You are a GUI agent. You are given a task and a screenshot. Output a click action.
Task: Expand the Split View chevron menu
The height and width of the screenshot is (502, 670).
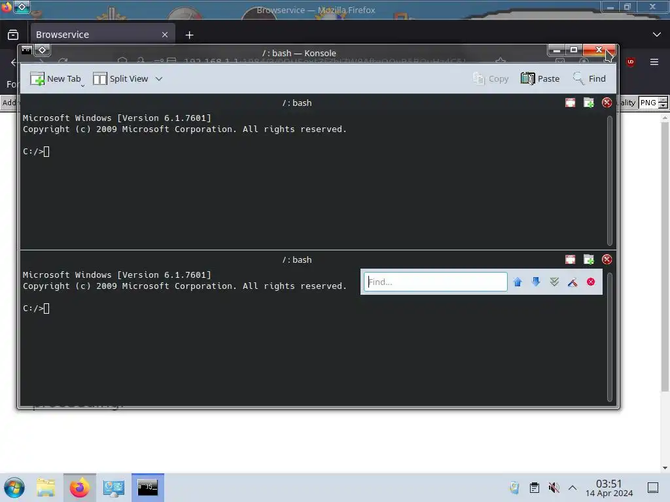click(x=159, y=78)
